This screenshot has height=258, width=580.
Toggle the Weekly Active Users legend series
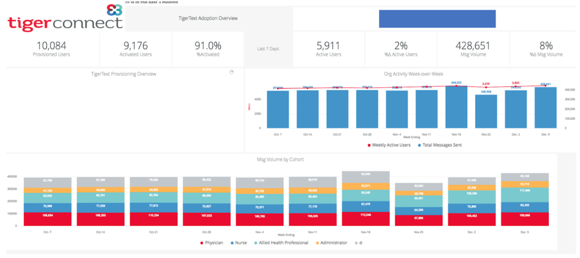pos(389,145)
